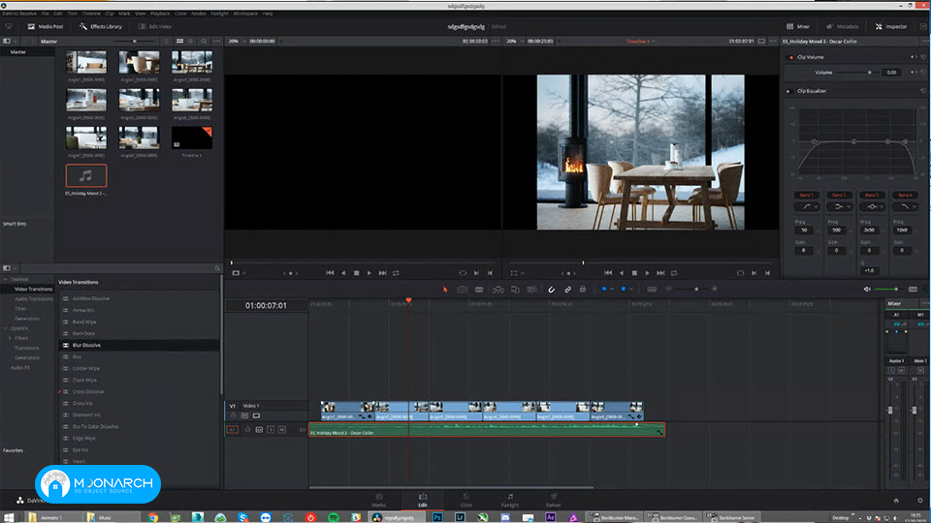Image resolution: width=931 pixels, height=523 pixels.
Task: Open Band 4 filter type dropdown
Action: [905, 206]
